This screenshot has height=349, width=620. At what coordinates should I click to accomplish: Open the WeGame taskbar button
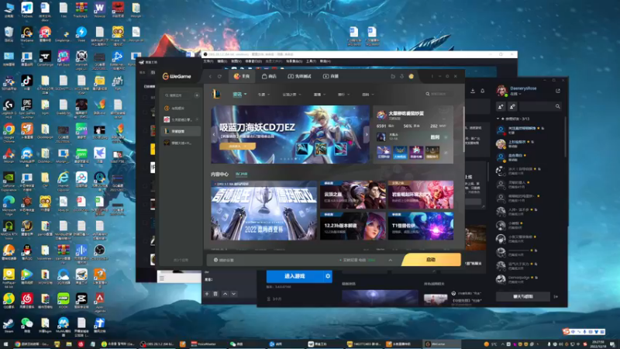[442, 344]
